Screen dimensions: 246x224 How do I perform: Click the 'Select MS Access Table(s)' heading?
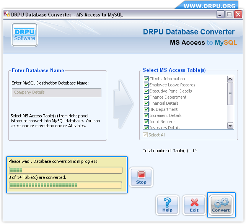click(174, 70)
